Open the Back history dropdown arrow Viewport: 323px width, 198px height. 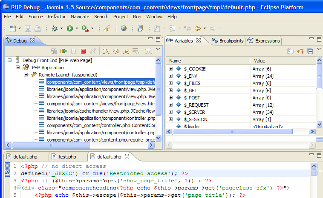[205, 28]
